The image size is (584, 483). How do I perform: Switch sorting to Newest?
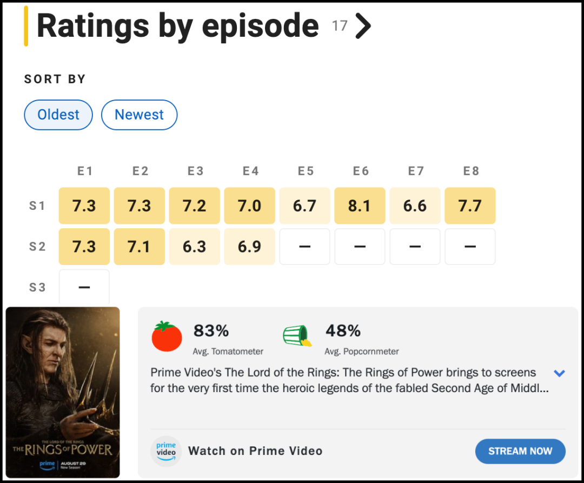[x=139, y=115]
